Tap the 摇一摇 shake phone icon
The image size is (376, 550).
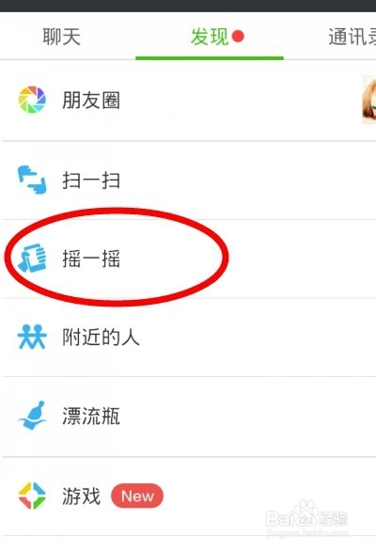32,259
